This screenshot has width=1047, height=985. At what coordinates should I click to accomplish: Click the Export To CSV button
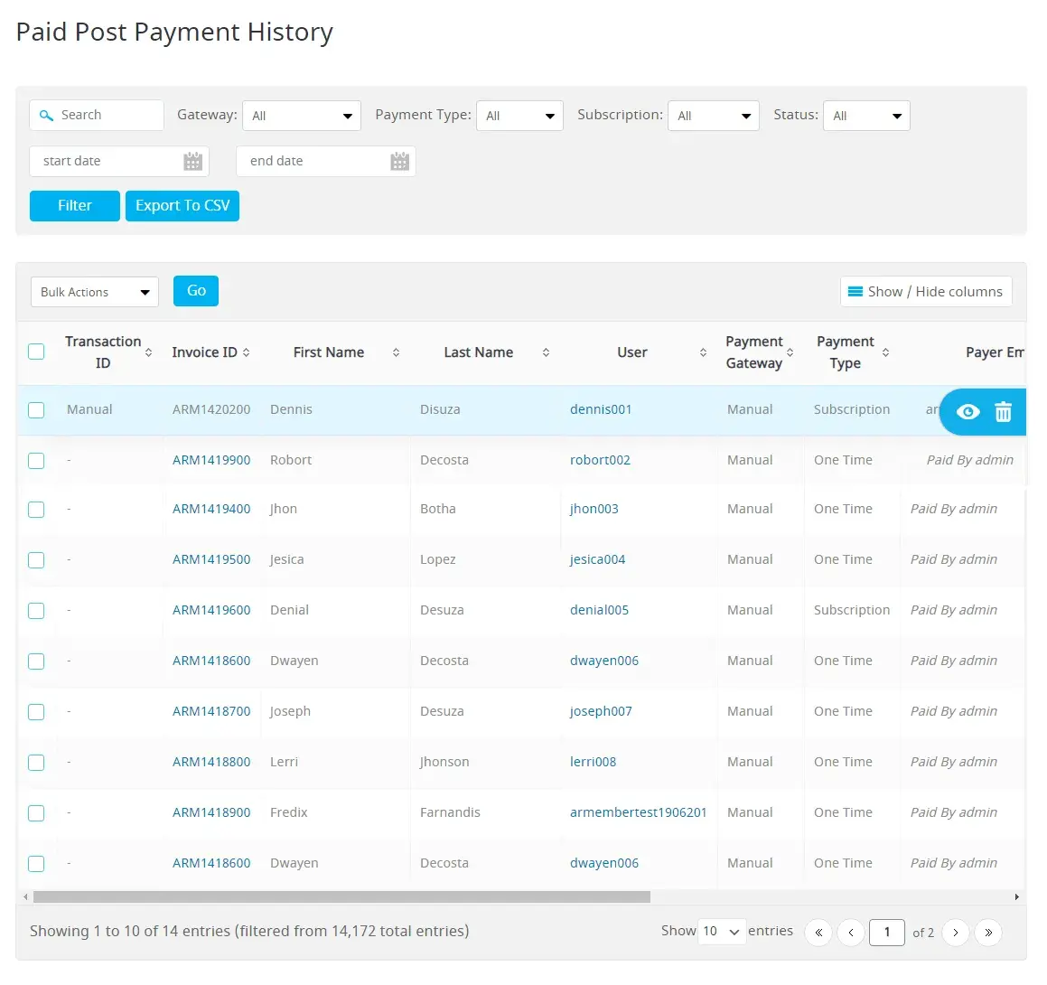tap(182, 206)
